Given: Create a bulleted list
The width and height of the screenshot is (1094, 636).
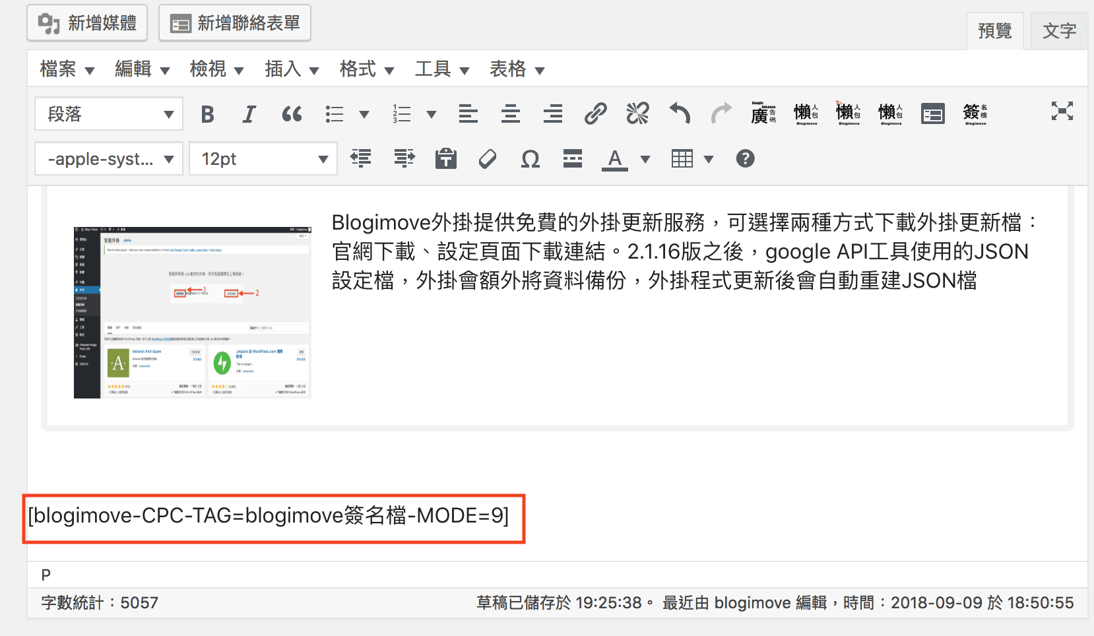Looking at the screenshot, I should pos(335,114).
